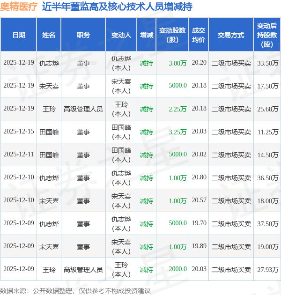Click the average price 20.20

tap(199, 62)
